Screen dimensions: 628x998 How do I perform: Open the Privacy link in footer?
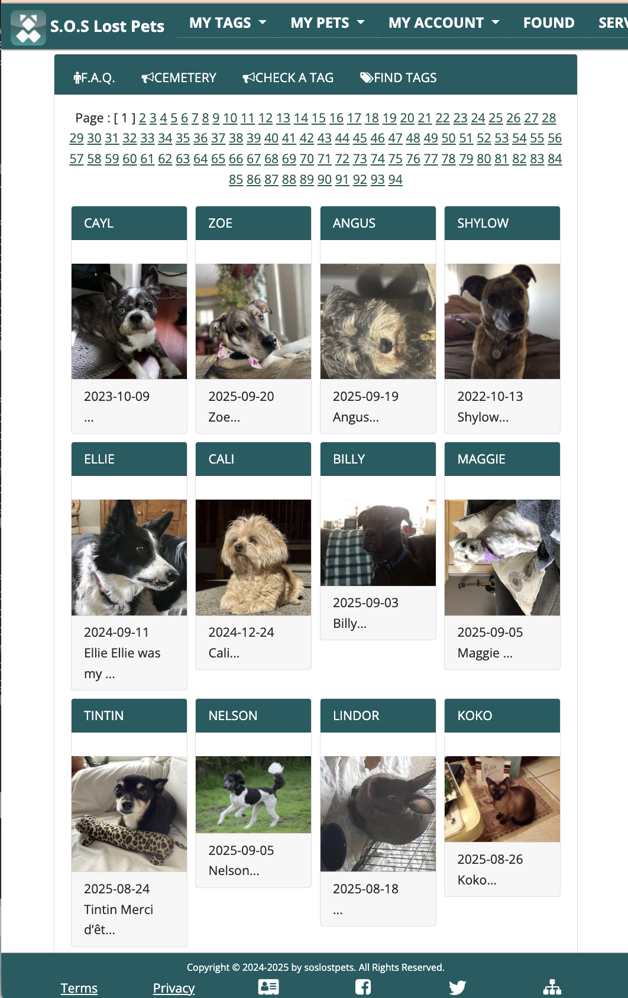[174, 988]
